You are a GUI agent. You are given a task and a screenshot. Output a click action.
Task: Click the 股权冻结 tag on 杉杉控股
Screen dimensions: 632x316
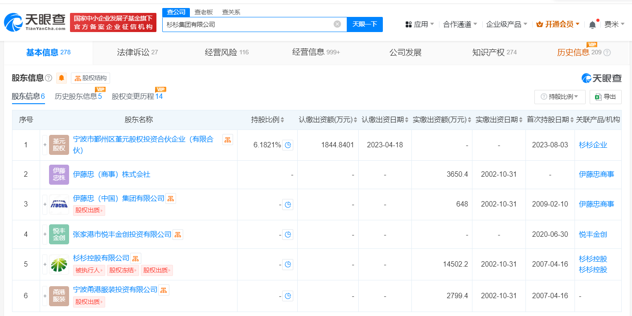(123, 270)
